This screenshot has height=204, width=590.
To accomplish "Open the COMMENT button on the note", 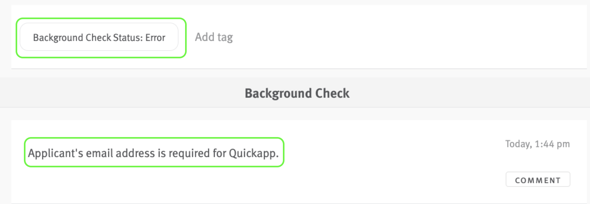I will [538, 179].
